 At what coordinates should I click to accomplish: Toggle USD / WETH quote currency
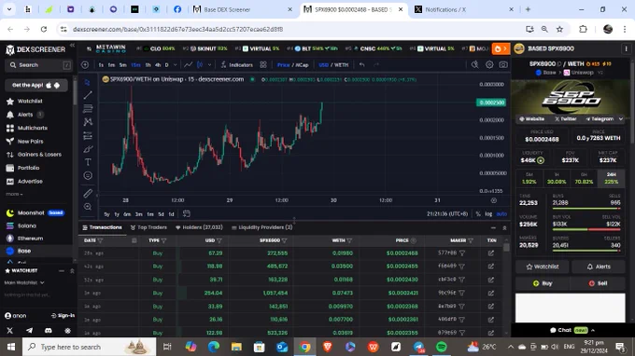click(333, 64)
